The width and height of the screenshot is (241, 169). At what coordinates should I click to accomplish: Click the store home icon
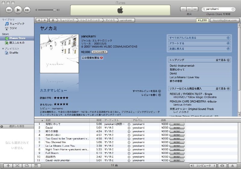[53, 20]
